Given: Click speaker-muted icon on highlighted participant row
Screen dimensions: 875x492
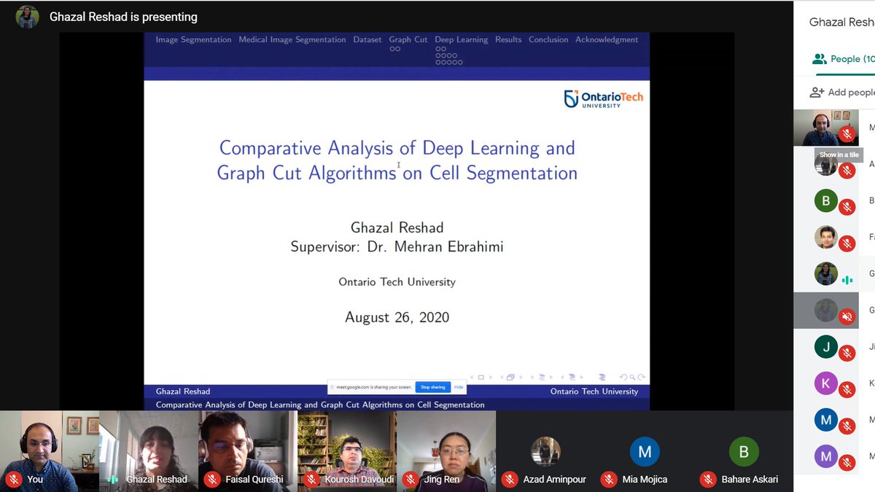Looking at the screenshot, I should click(x=847, y=316).
